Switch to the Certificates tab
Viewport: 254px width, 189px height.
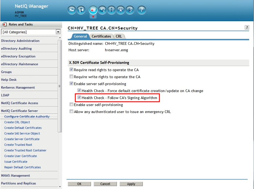coord(101,36)
